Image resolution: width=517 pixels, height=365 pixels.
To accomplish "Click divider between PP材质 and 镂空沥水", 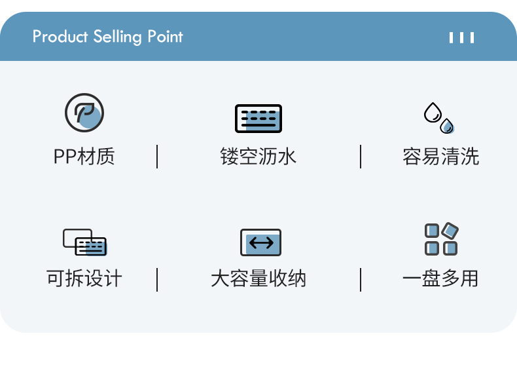I will (157, 157).
